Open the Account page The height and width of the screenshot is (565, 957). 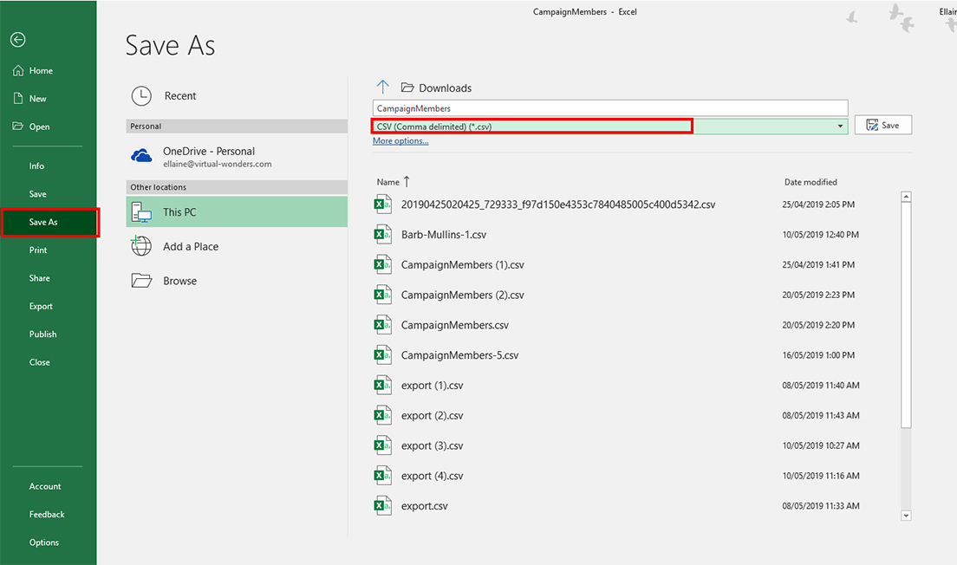coord(45,486)
